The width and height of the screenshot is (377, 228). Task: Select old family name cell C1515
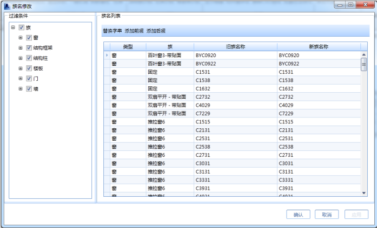tap(235, 122)
